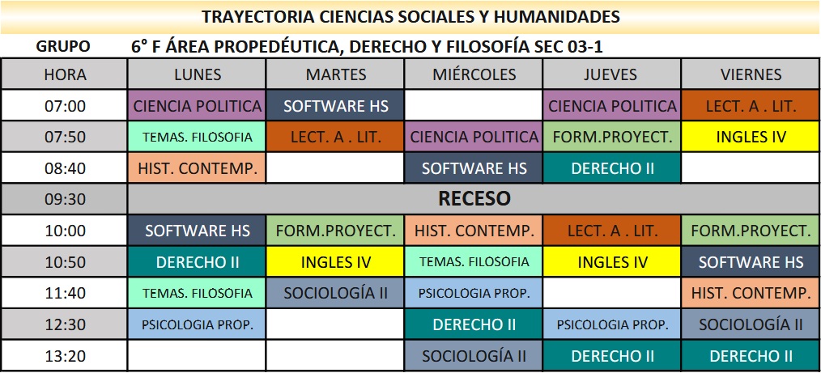This screenshot has width=821, height=373.
Task: Select the HORA header cell
Action: point(65,74)
